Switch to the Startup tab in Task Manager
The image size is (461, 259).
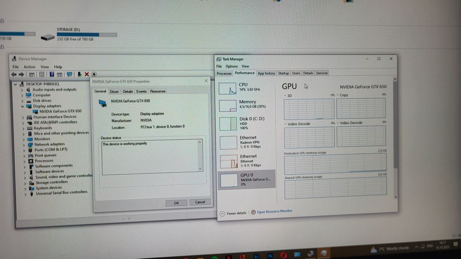point(284,73)
